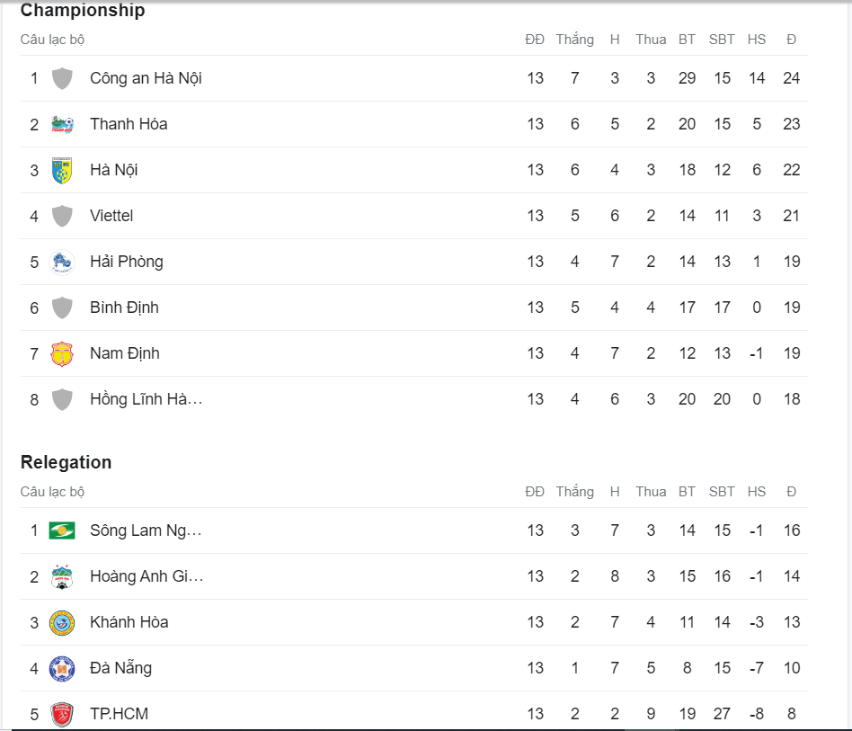Click the shield icon next to Bình Định
The width and height of the screenshot is (852, 731).
tap(62, 308)
